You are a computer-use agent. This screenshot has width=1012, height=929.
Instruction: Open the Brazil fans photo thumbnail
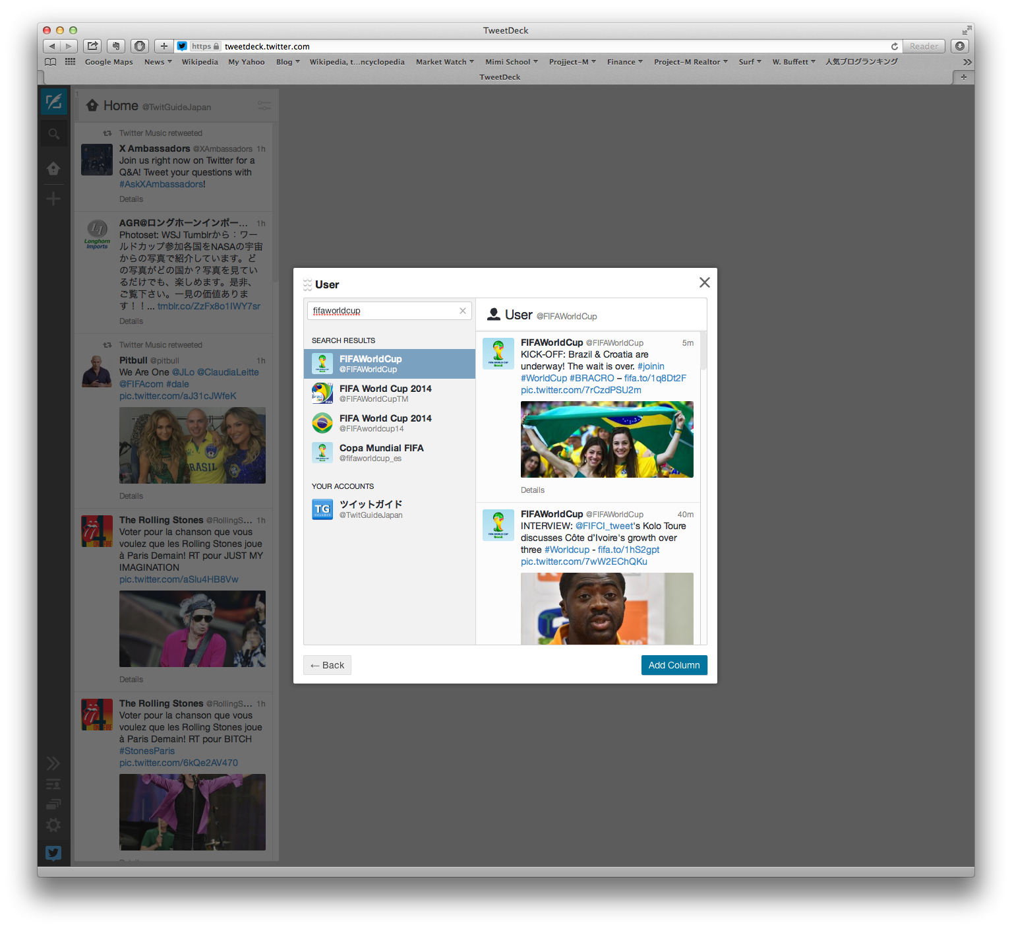click(x=607, y=439)
